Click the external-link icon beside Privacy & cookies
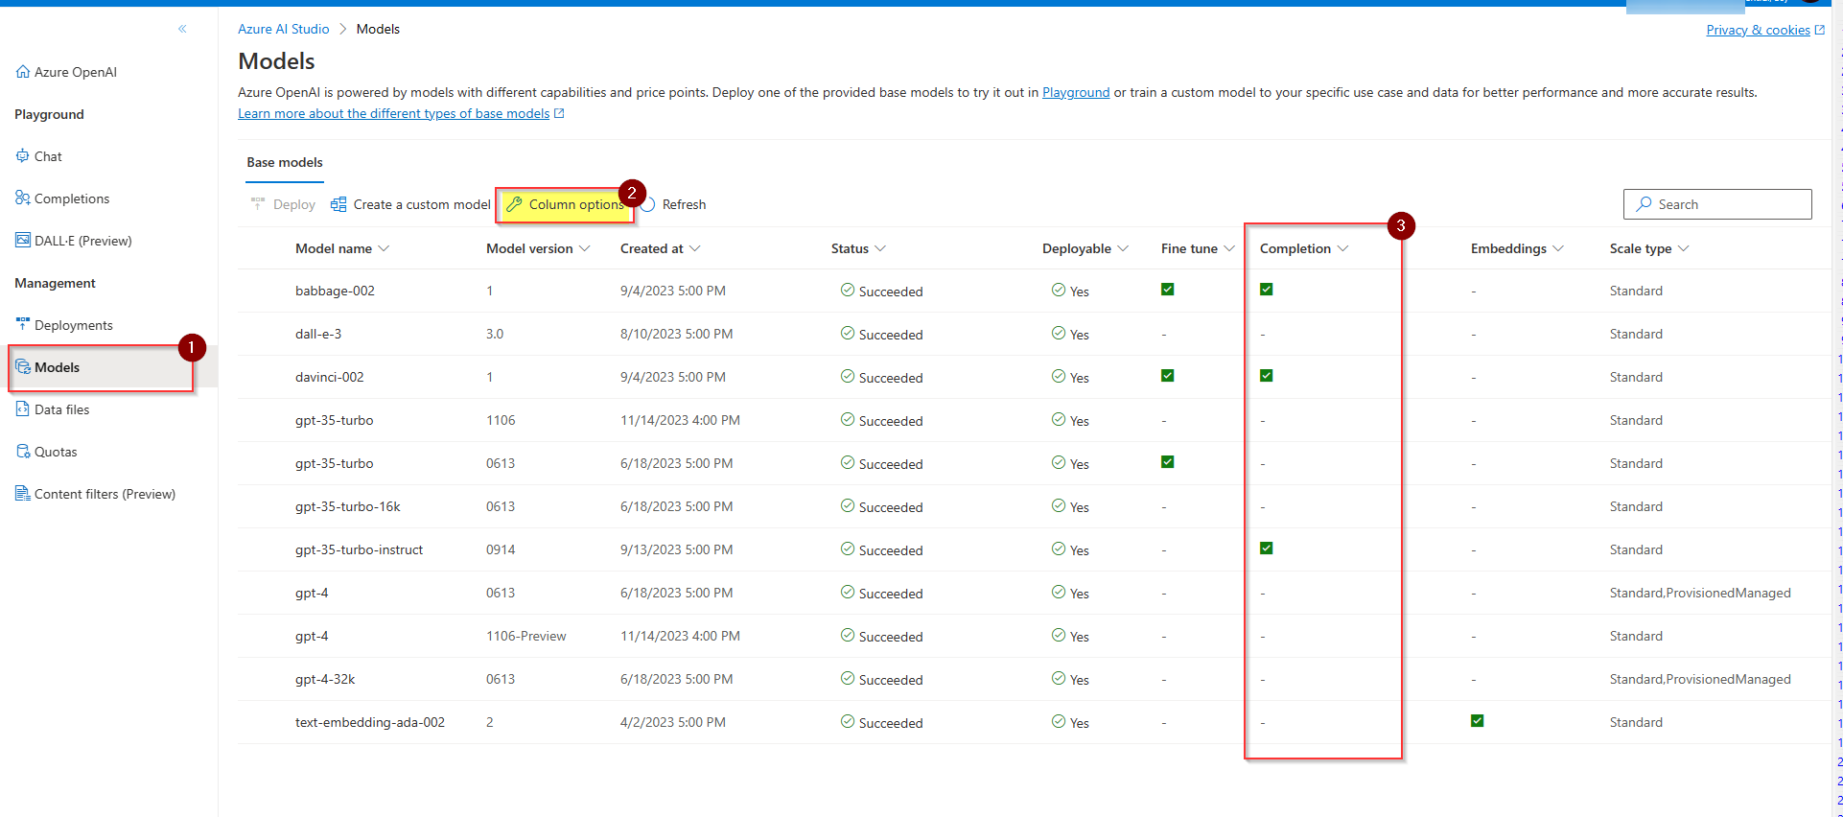 click(1820, 30)
